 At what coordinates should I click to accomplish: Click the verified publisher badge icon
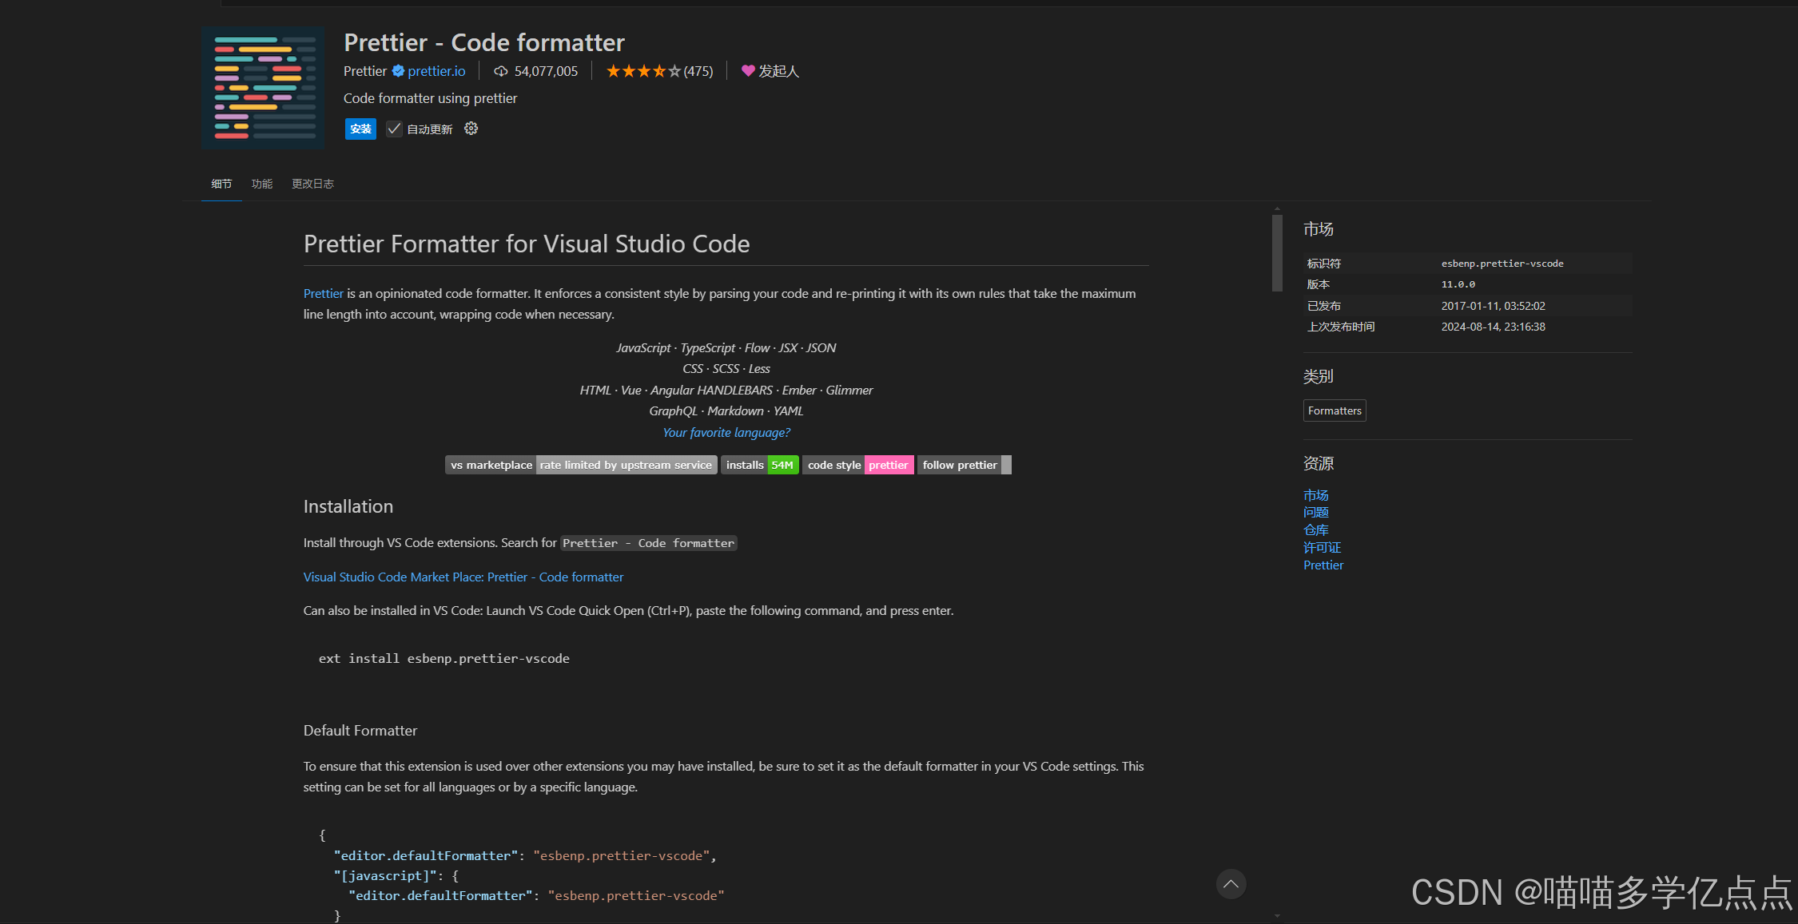click(398, 71)
